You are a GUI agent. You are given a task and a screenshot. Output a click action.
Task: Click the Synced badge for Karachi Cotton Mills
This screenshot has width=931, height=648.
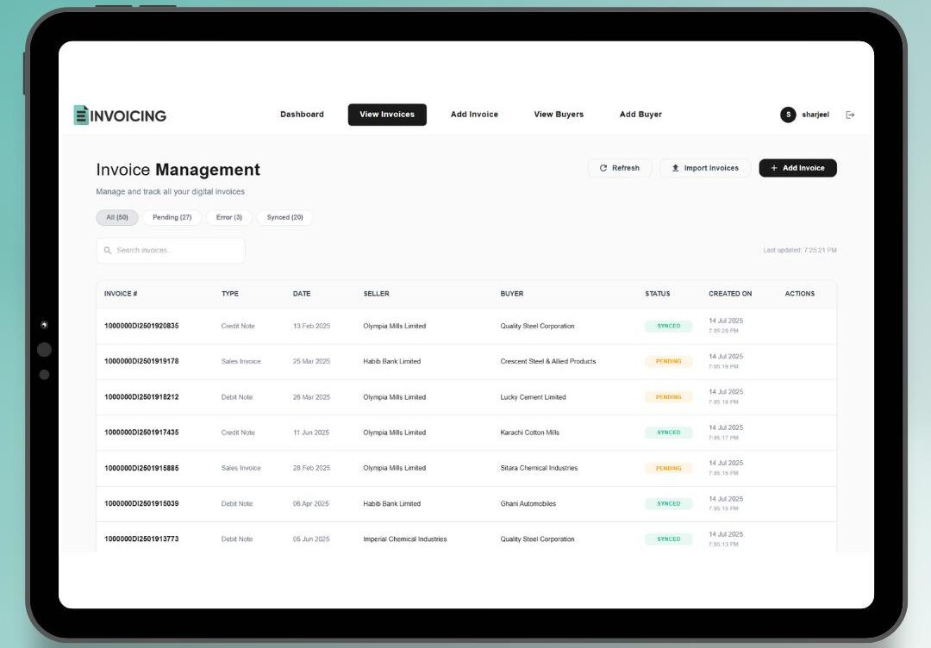[669, 433]
